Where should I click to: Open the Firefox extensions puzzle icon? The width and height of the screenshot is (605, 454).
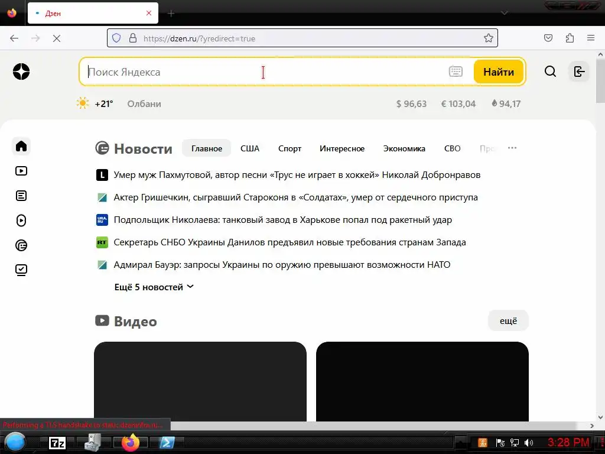coord(570,38)
